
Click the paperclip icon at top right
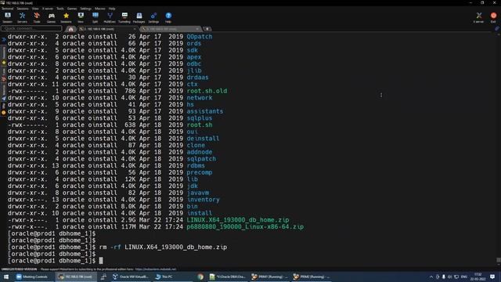click(x=497, y=29)
